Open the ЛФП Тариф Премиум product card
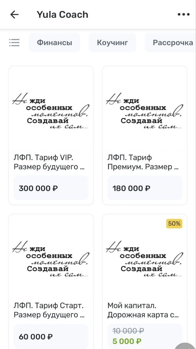This screenshot has height=349, width=196. tap(145, 162)
